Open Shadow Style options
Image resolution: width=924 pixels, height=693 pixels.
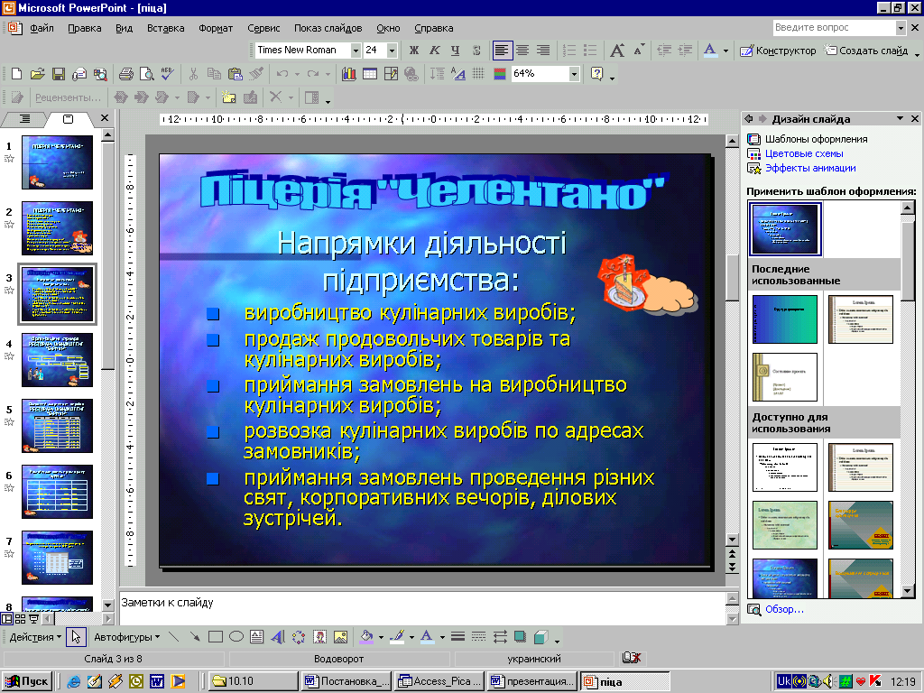pyautogui.click(x=520, y=637)
